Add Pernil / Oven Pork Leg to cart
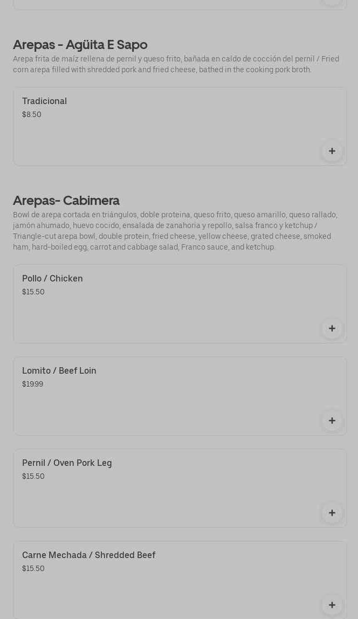 (332, 513)
